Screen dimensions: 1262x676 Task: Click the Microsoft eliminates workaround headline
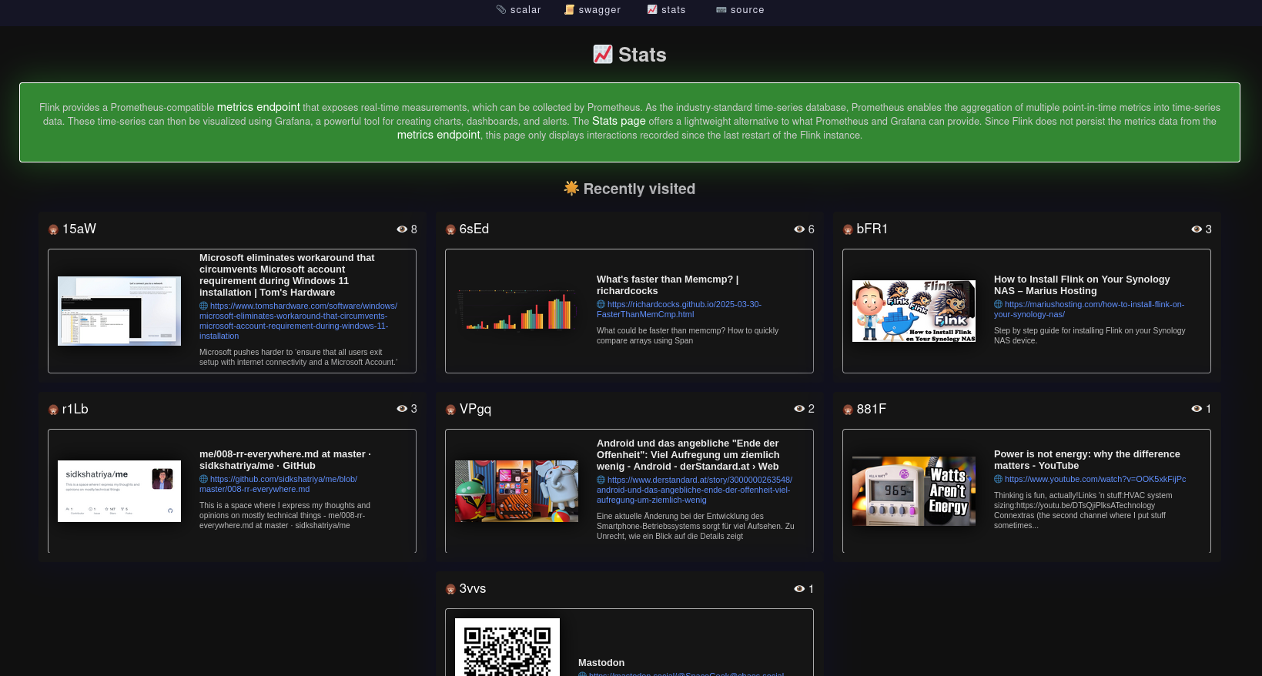287,275
